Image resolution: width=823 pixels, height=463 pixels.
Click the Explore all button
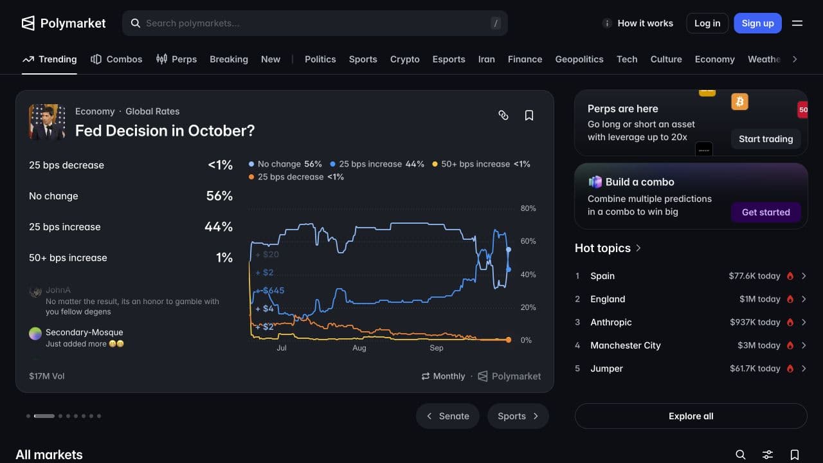pyautogui.click(x=691, y=416)
